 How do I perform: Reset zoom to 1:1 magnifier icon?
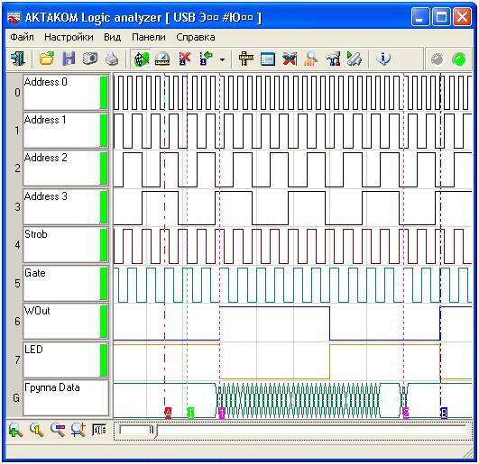[x=37, y=430]
